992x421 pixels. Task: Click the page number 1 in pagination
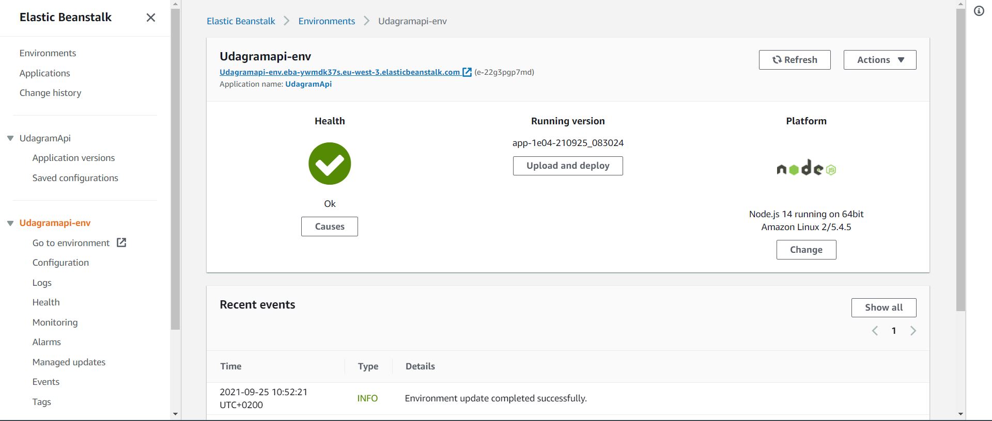coord(894,331)
